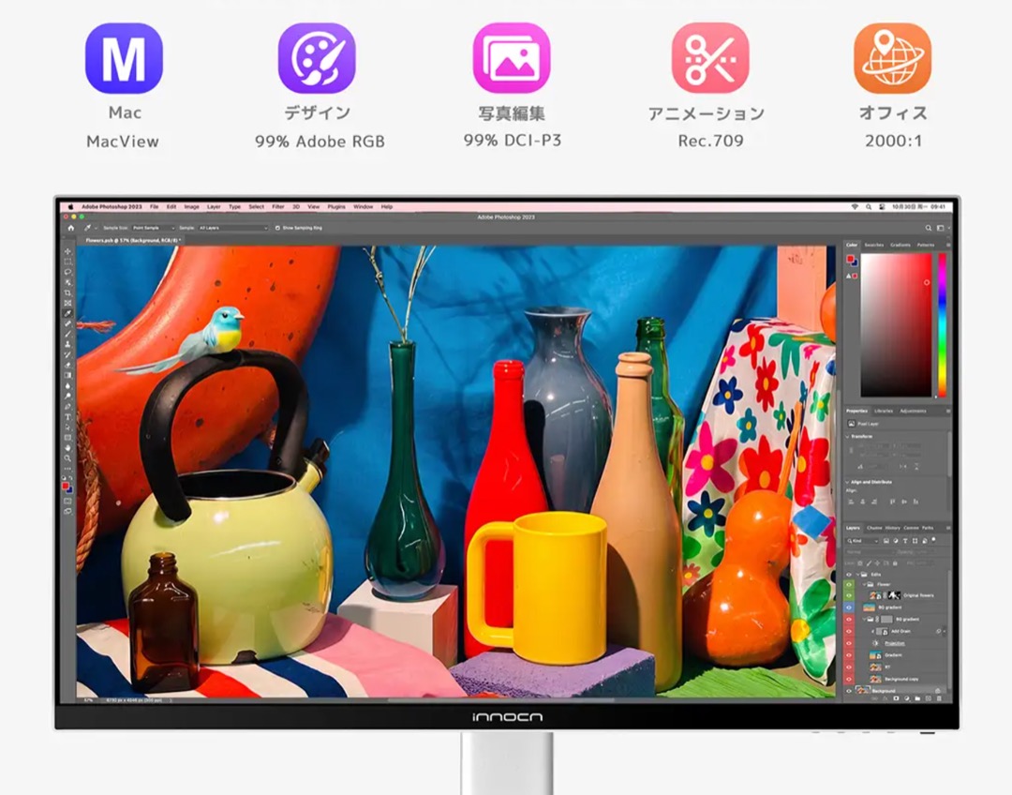The width and height of the screenshot is (1012, 795).
Task: Select the Lasso tool
Action: [x=67, y=272]
